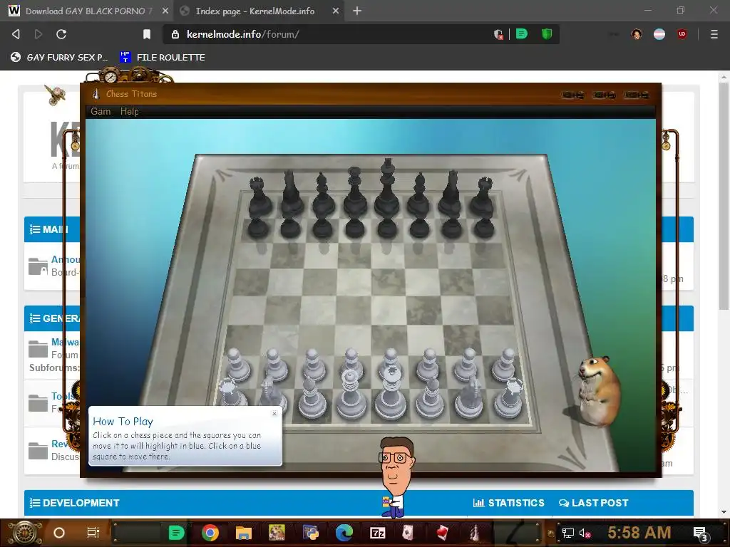The height and width of the screenshot is (547, 730).
Task: Open the hamster app on taskbar
Action: pos(277,533)
